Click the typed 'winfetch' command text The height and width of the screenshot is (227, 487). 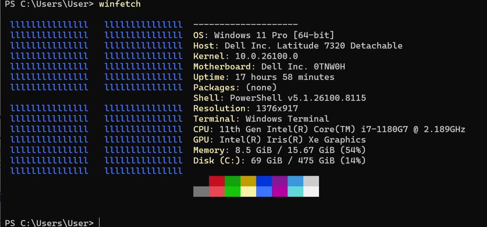tap(120, 4)
